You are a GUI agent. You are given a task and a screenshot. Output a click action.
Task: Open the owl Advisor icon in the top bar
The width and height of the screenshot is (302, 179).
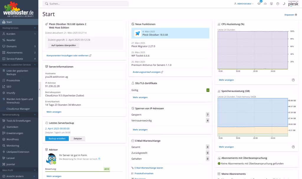click(x=271, y=4)
